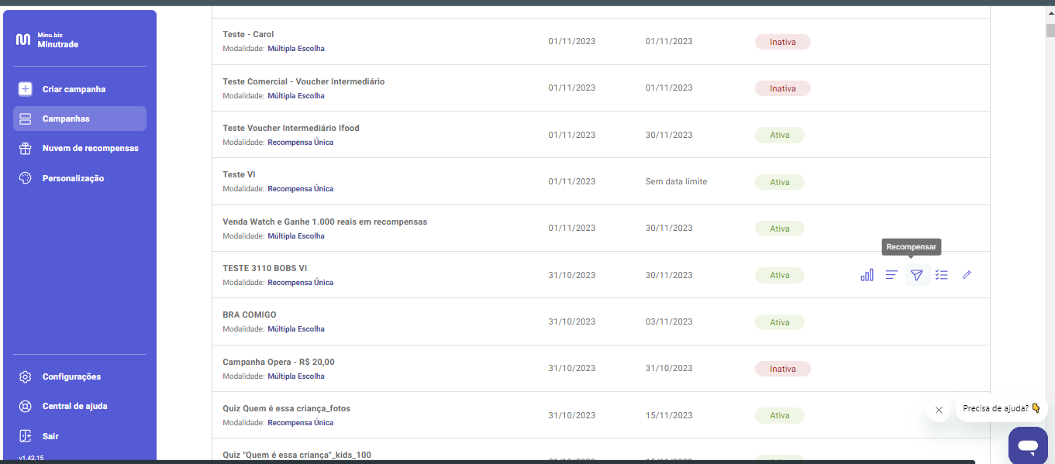This screenshot has width=1055, height=464.
Task: Dismiss the 'Precisa de ajuda?' popup
Action: (x=939, y=410)
